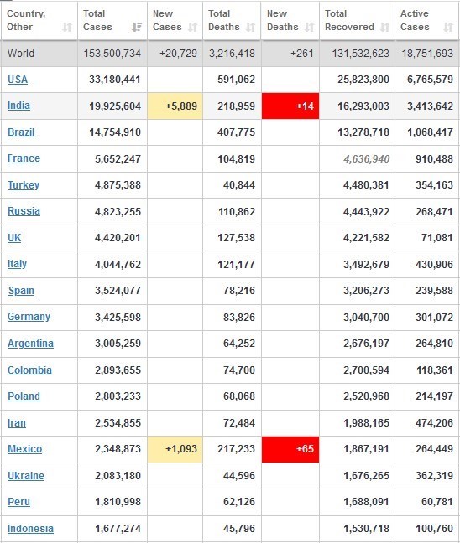Sort table by Total Cases icon

tap(137, 27)
